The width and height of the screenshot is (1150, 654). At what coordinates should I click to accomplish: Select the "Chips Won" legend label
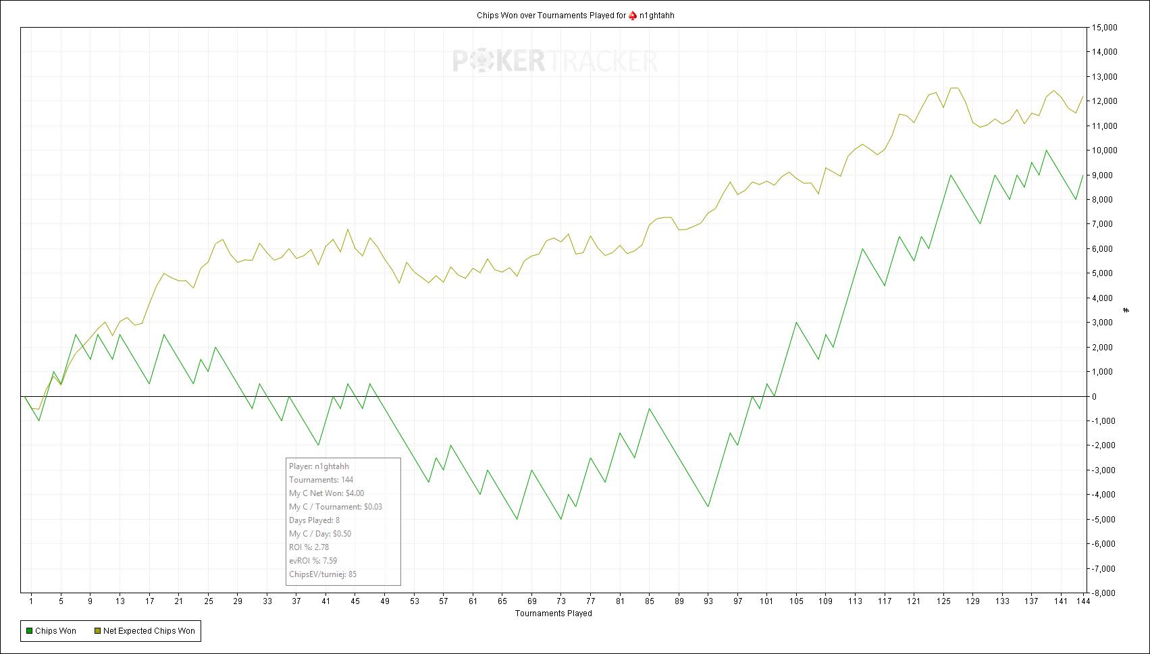(55, 631)
